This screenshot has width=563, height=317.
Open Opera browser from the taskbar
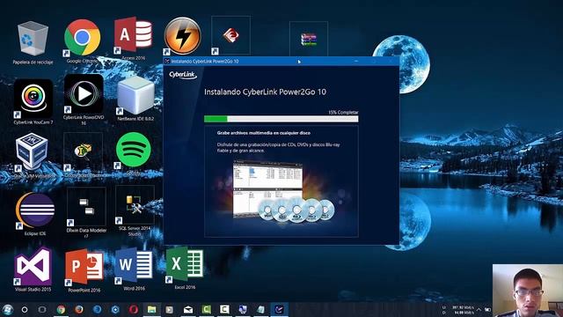(134, 309)
